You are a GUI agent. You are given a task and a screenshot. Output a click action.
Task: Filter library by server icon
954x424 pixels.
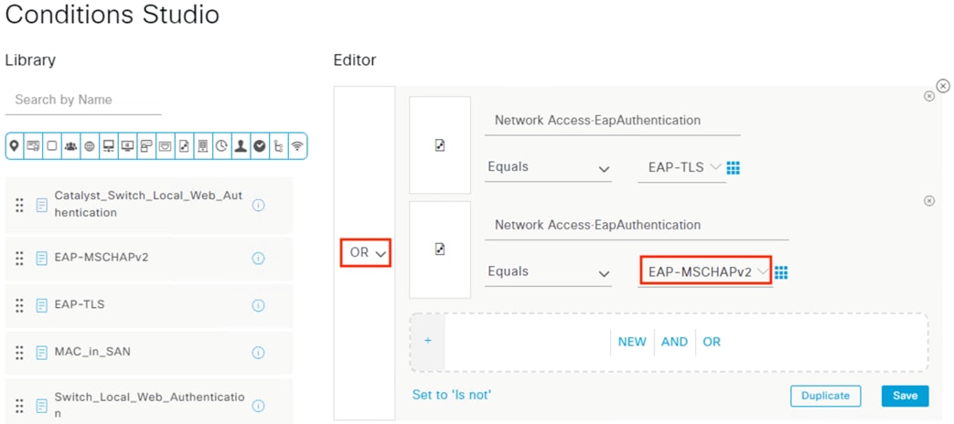coord(203,146)
